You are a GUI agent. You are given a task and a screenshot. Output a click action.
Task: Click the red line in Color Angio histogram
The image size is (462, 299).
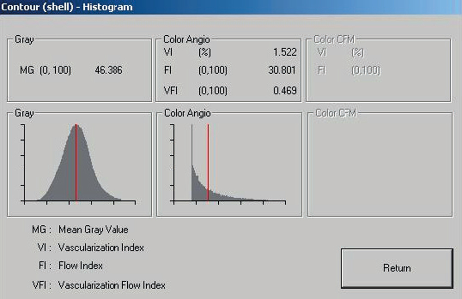(x=208, y=163)
